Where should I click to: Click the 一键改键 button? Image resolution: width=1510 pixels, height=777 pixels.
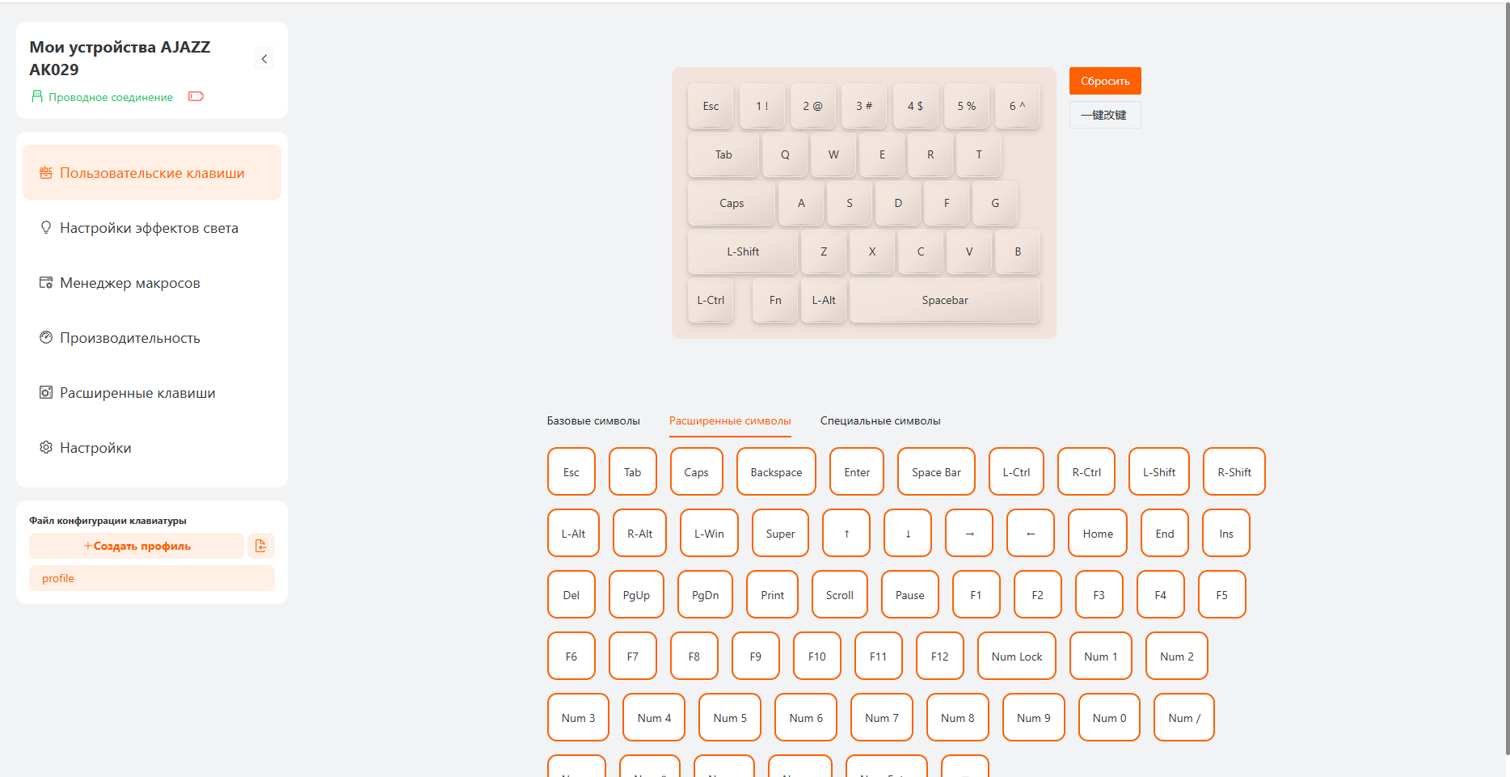point(1105,115)
